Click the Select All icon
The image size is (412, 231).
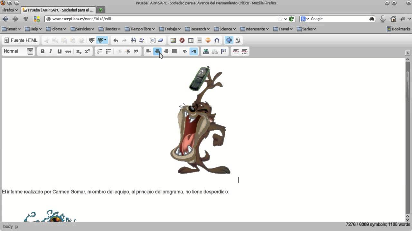point(153,40)
